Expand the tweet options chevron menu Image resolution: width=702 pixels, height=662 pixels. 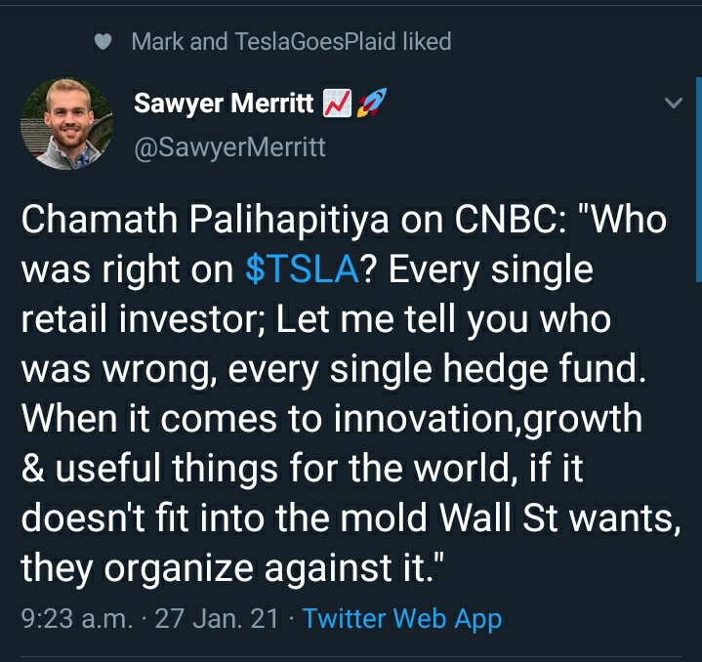[673, 103]
